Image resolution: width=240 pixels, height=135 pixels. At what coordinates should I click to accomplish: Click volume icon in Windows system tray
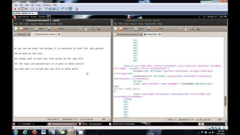point(213,132)
